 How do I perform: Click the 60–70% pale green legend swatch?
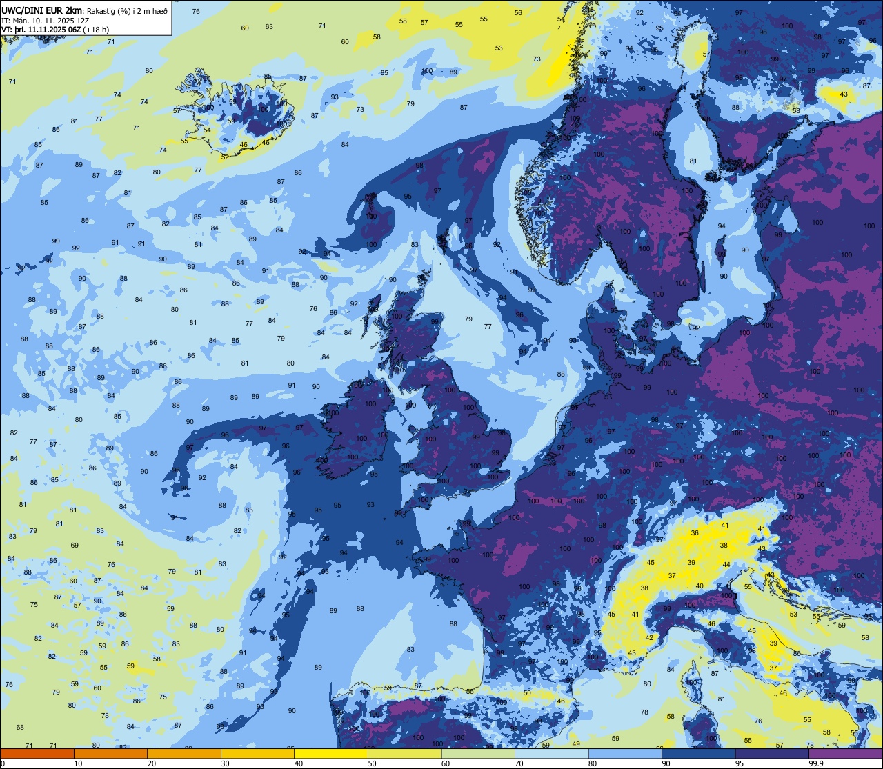coord(478,753)
